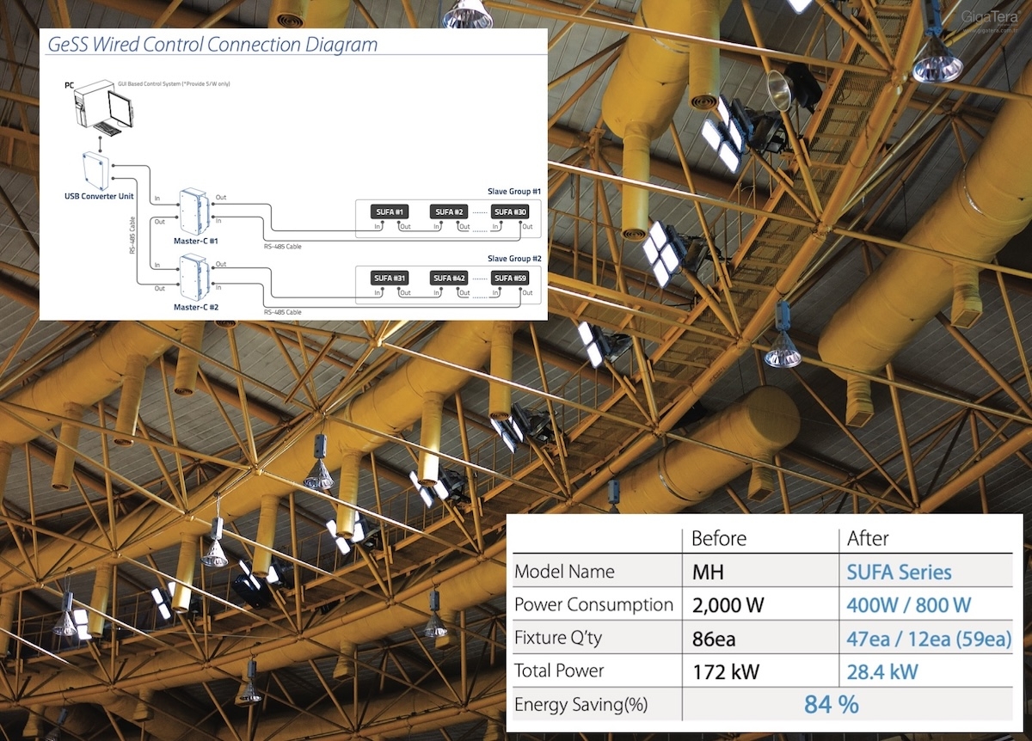1032x741 pixels.
Task: Select the Before column header
Action: click(719, 539)
